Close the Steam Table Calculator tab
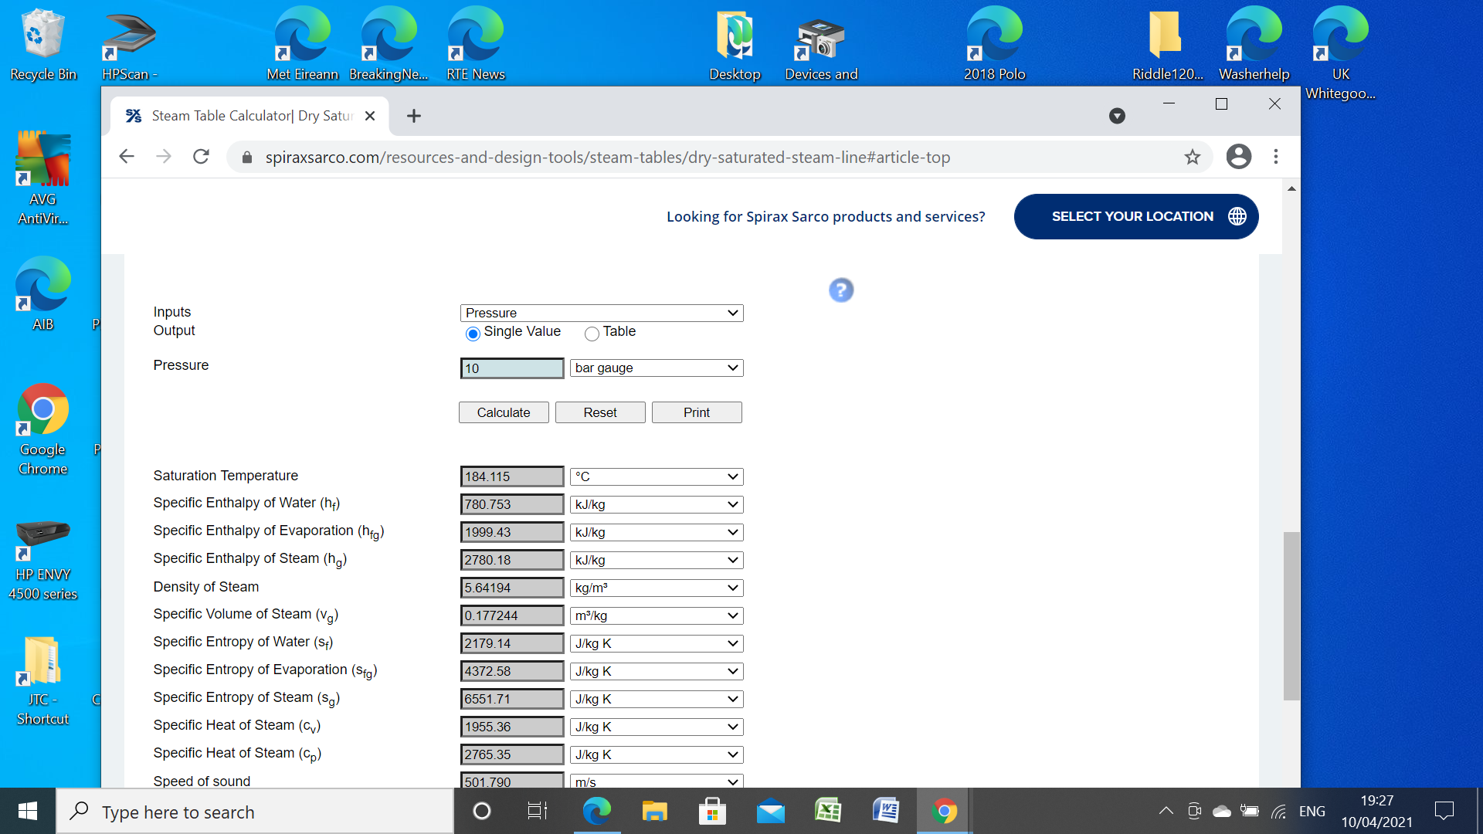Viewport: 1483px width, 834px height. [370, 116]
